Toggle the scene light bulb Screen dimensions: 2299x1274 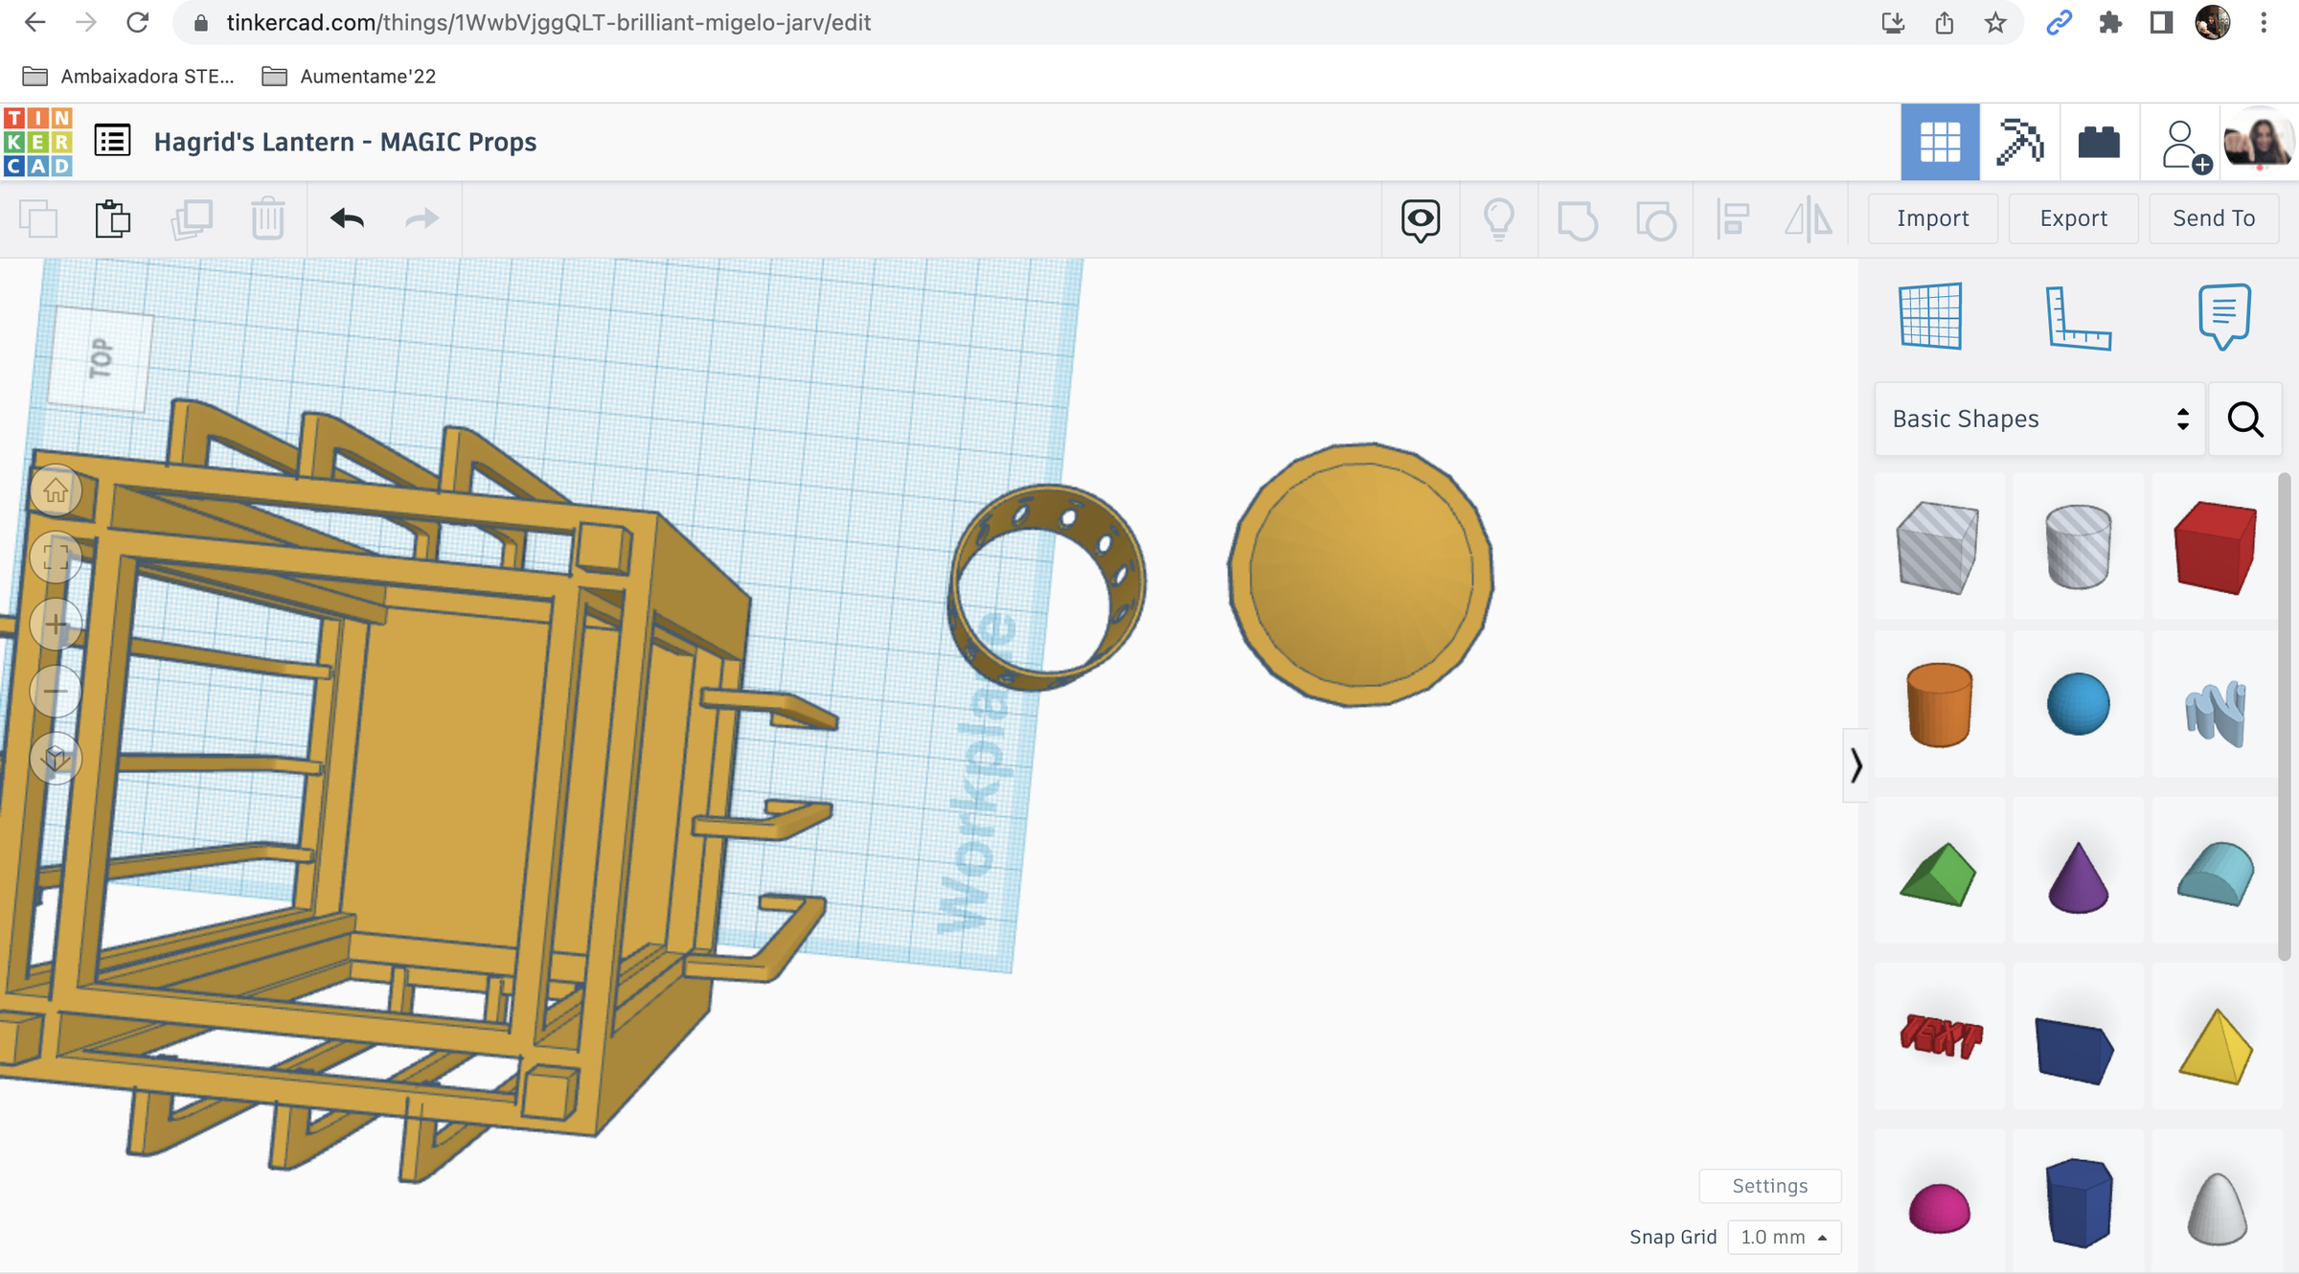click(x=1498, y=219)
